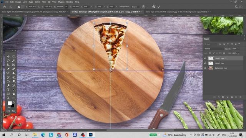
Task: Toggle the maintain aspect ratio link
Action: coord(66,7)
